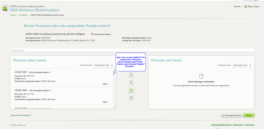Expand 'mehr ...' for the second person
This screenshot has width=264, height=129.
106,102
